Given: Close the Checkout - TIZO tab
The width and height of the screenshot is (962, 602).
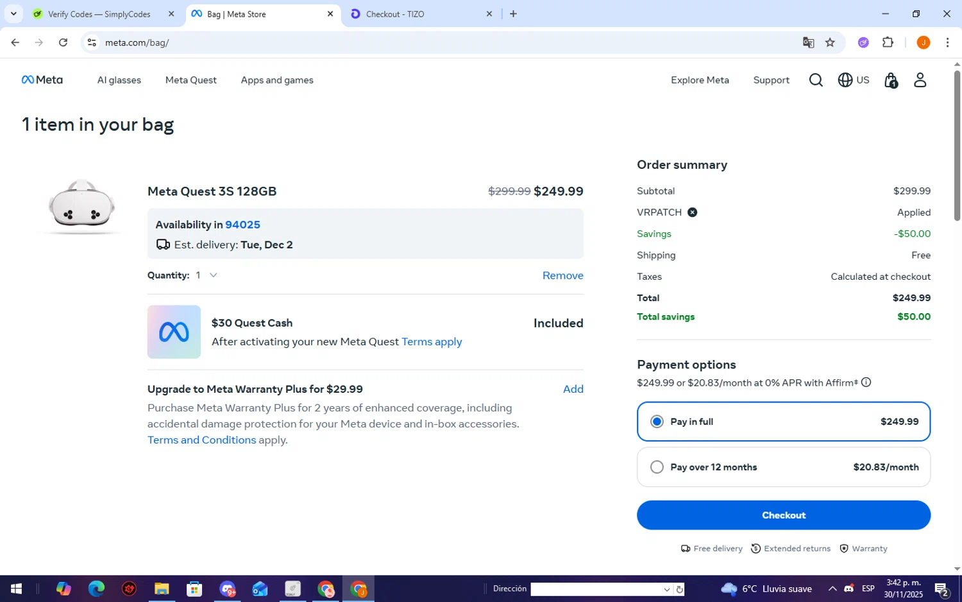Looking at the screenshot, I should click(489, 14).
